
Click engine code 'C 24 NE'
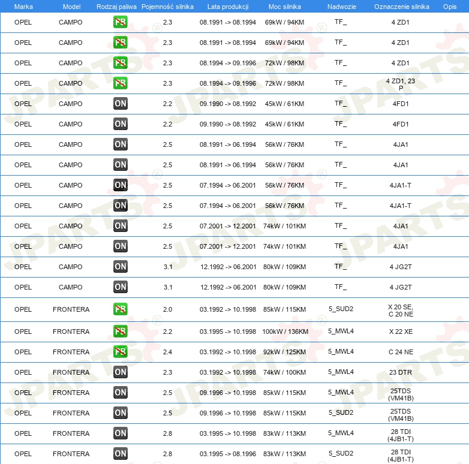coord(401,352)
